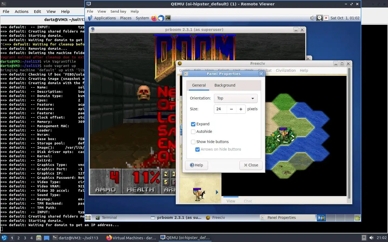The width and height of the screenshot is (388, 242).
Task: Open Remote Viewer File menu
Action: (x=90, y=11)
